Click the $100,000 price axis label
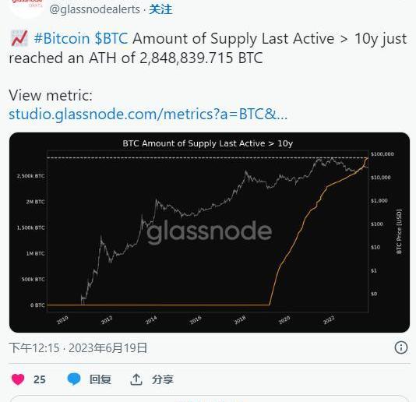Viewport: 416px width, 402px height. click(383, 154)
